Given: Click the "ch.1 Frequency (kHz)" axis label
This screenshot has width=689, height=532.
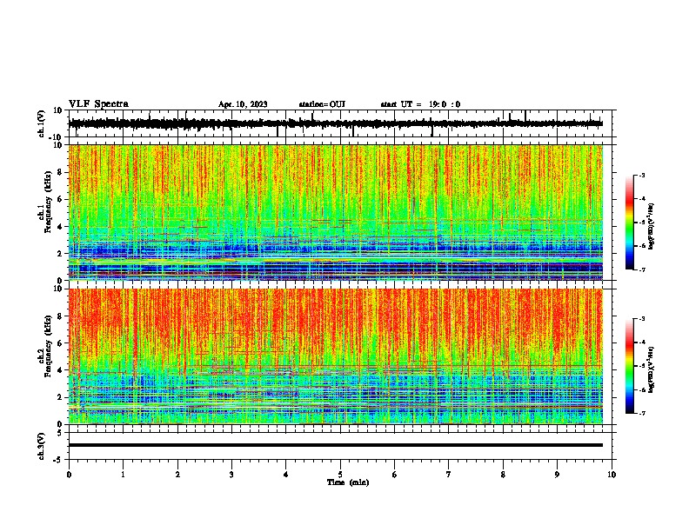Looking at the screenshot, I should (x=45, y=202).
